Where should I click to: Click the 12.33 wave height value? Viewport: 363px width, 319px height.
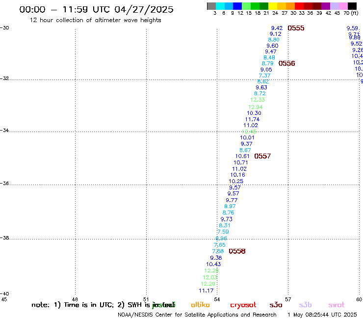258,100
